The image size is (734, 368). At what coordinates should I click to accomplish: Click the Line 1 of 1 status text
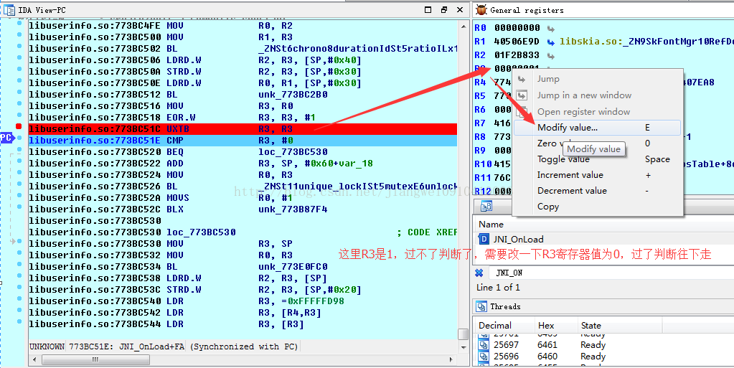click(498, 288)
